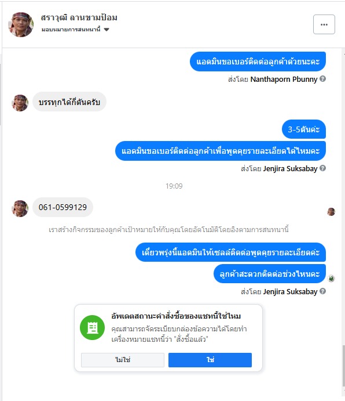Click the green order receipt icon
This screenshot has width=345, height=401.
click(92, 327)
